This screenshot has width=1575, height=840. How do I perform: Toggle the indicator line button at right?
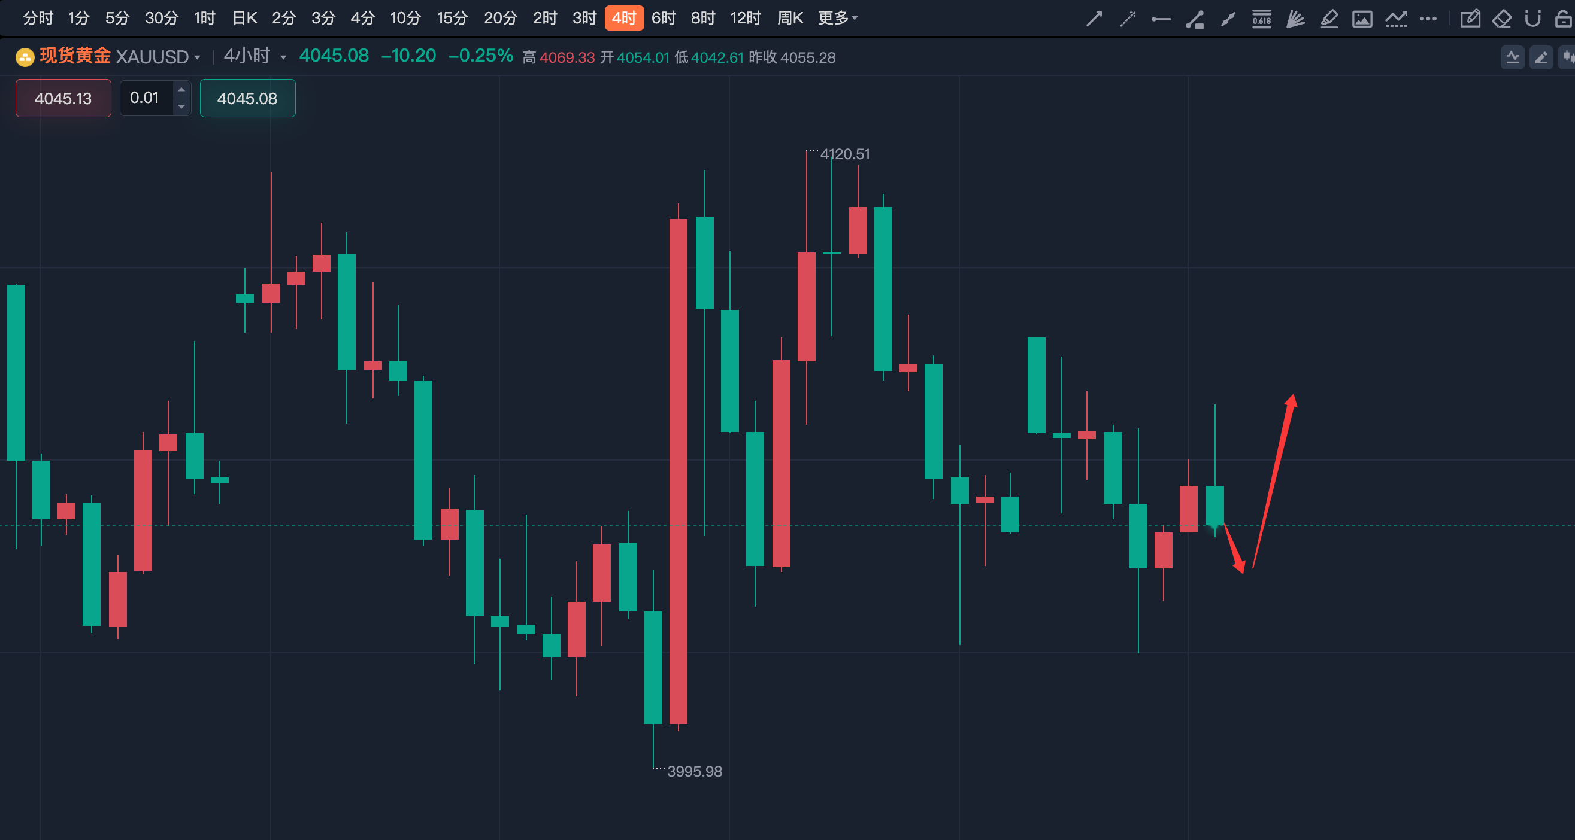point(1513,57)
